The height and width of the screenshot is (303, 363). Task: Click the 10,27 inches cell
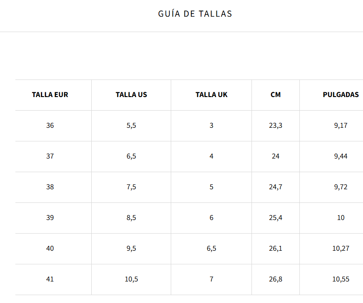341,249
